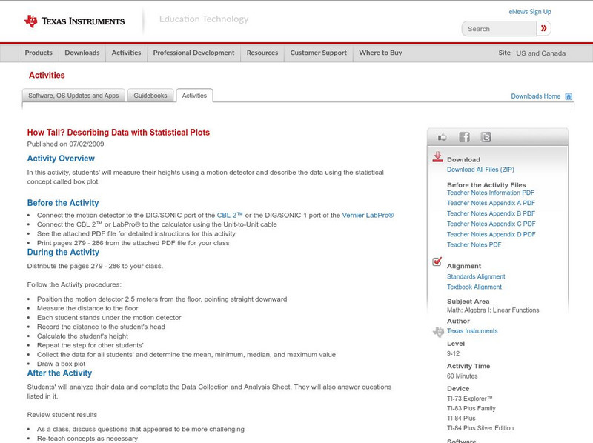
Task: Click the After the Activity heading
Action: (59, 373)
